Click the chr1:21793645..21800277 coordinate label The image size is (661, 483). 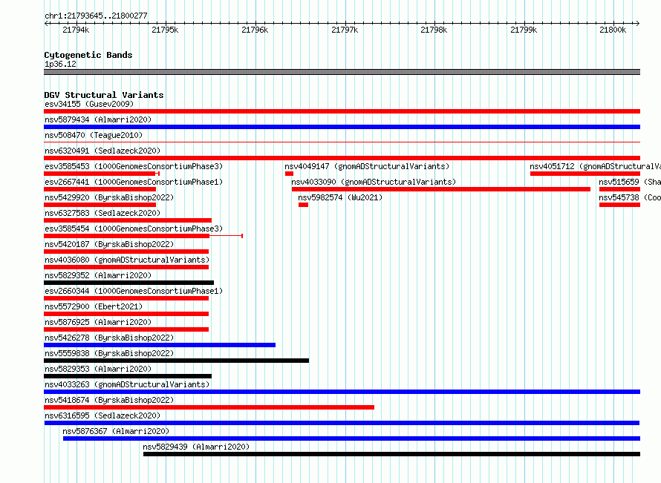96,16
